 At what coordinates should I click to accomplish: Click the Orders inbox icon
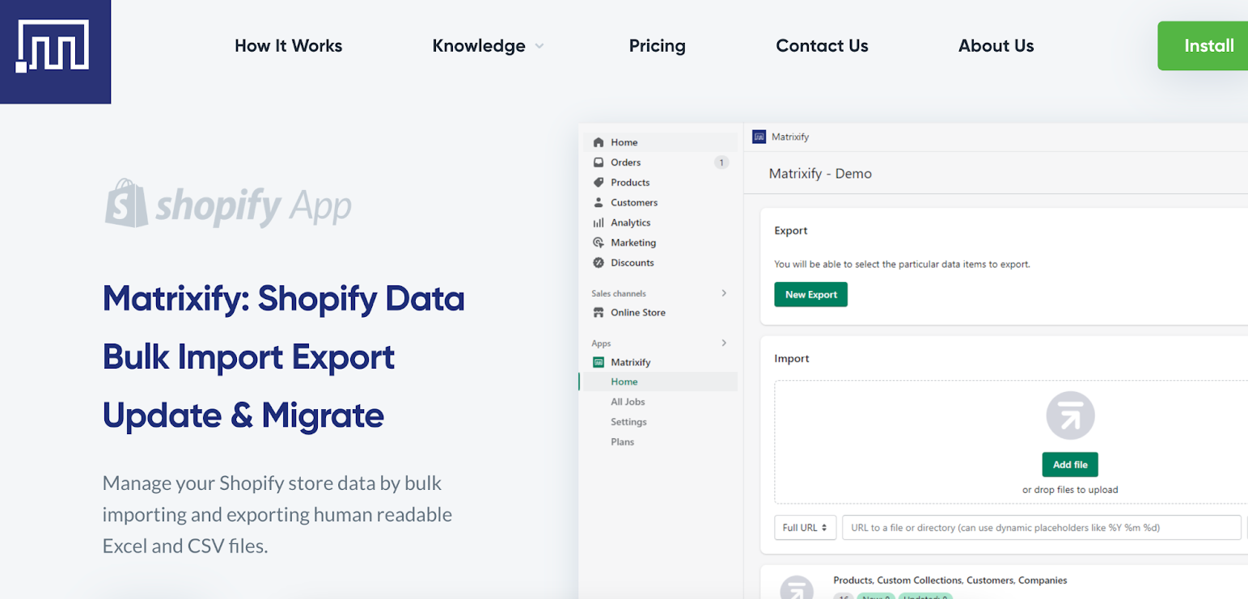point(599,162)
